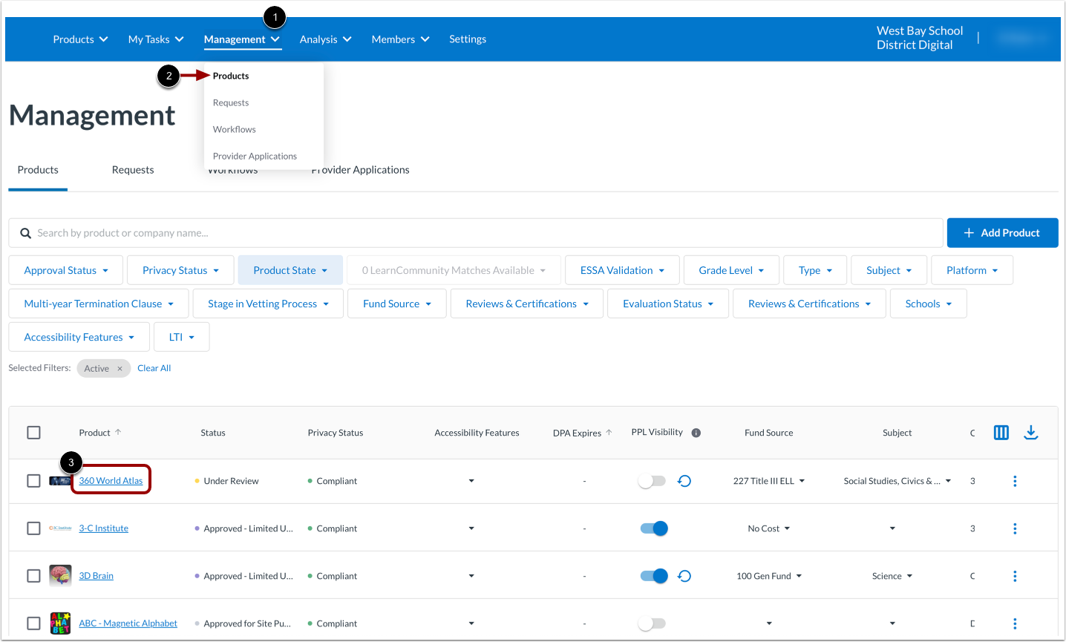Click the ABC - Magnetic Alphabet thumbnail
The image size is (1066, 642).
[60, 623]
